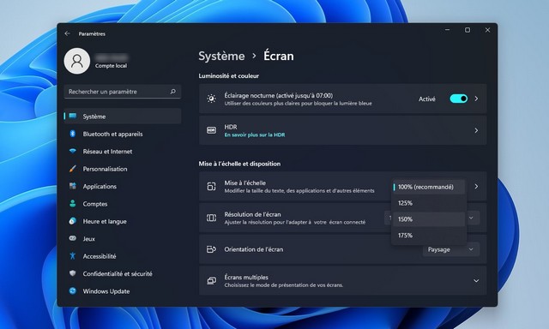Open the HDR settings chevron

click(x=476, y=130)
